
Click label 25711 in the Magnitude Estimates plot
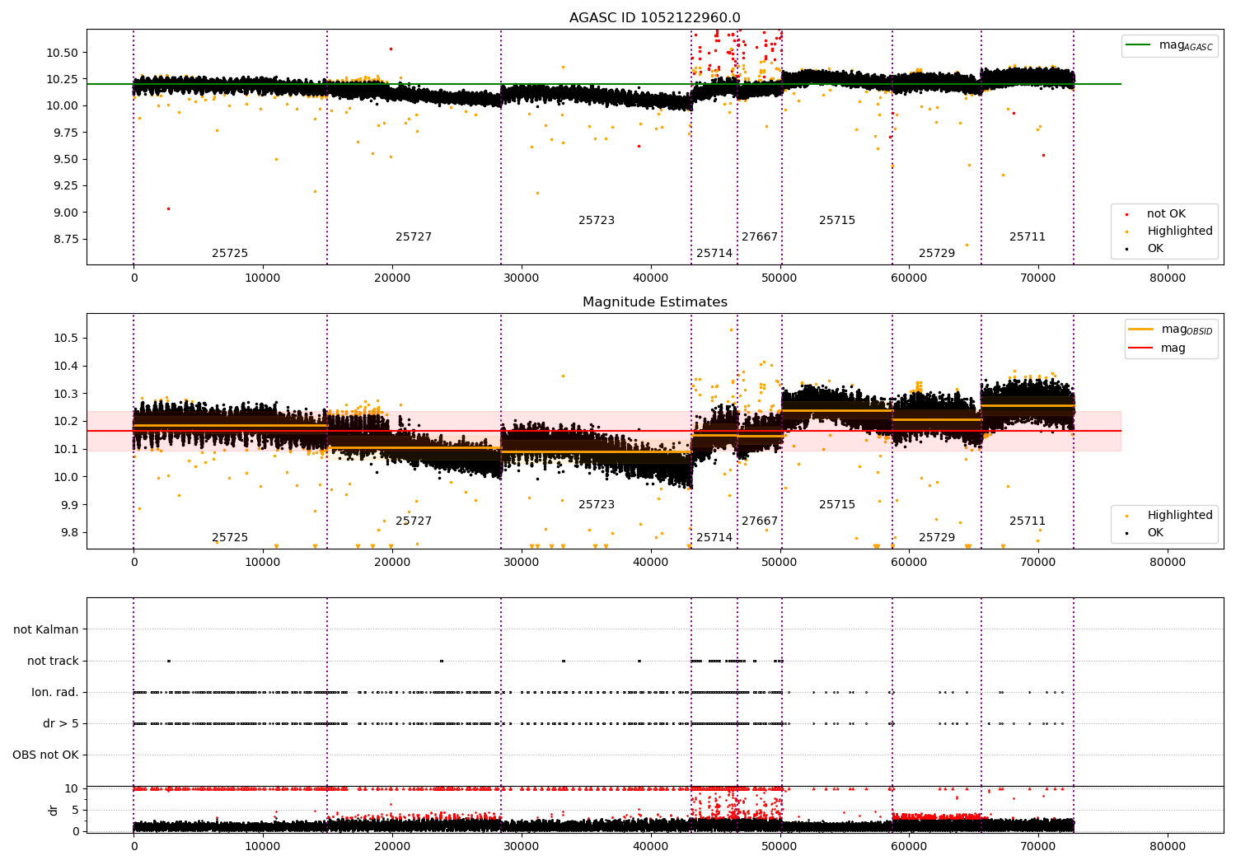pos(1028,521)
